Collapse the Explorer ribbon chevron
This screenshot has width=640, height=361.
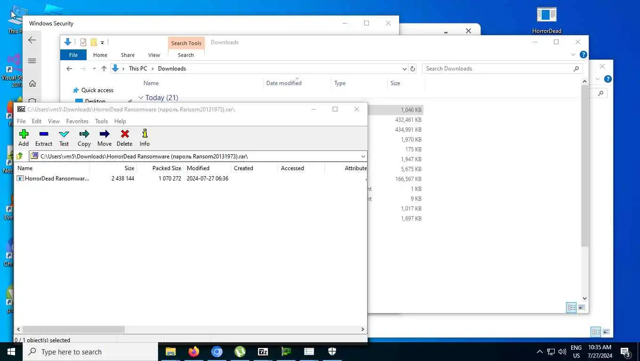tap(573, 55)
